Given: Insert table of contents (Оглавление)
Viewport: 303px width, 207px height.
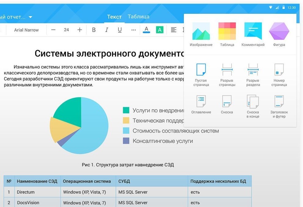Looking at the screenshot, I should click(201, 101).
